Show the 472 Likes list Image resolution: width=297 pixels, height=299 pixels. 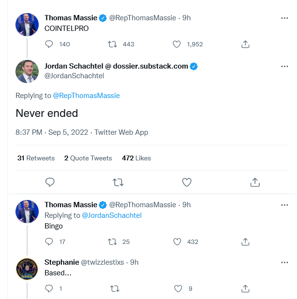click(x=136, y=158)
